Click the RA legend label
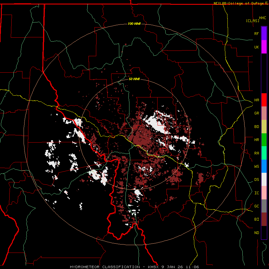Screen dimensions: 269x269 click(x=256, y=153)
